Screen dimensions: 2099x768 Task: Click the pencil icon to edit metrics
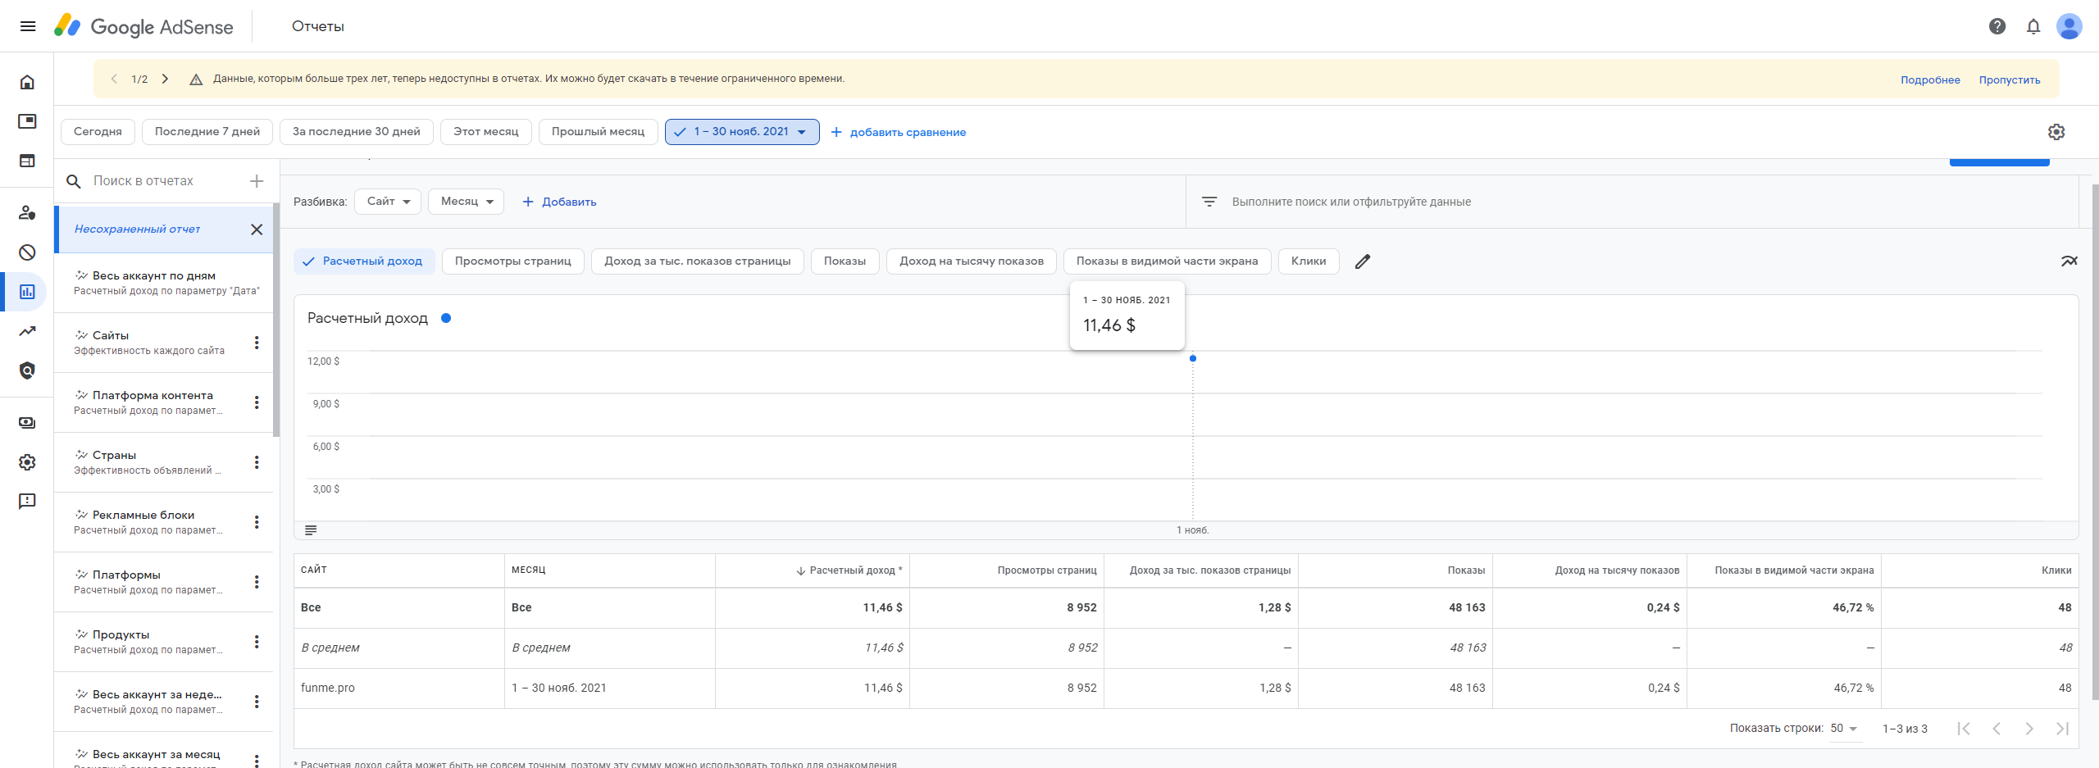[x=1363, y=261]
